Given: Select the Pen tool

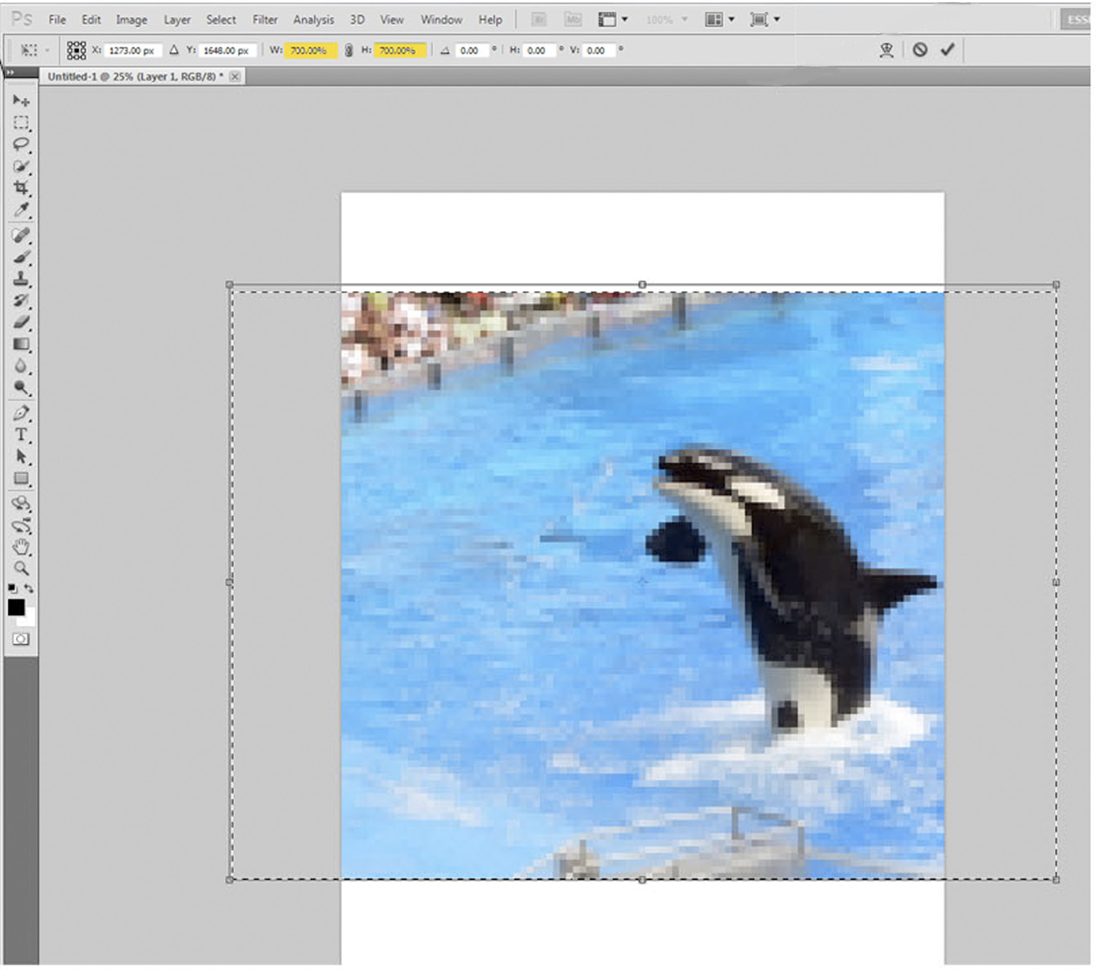Looking at the screenshot, I should click(21, 413).
